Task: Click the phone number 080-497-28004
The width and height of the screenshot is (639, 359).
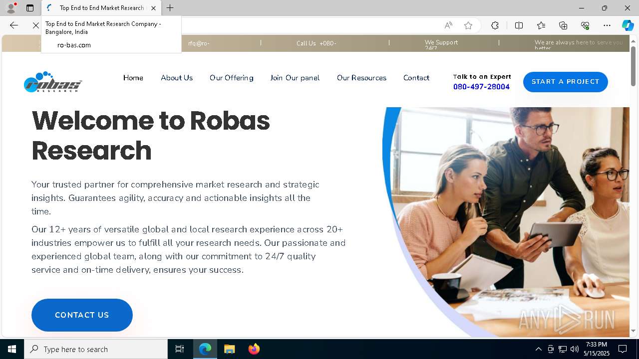Action: [x=481, y=87]
